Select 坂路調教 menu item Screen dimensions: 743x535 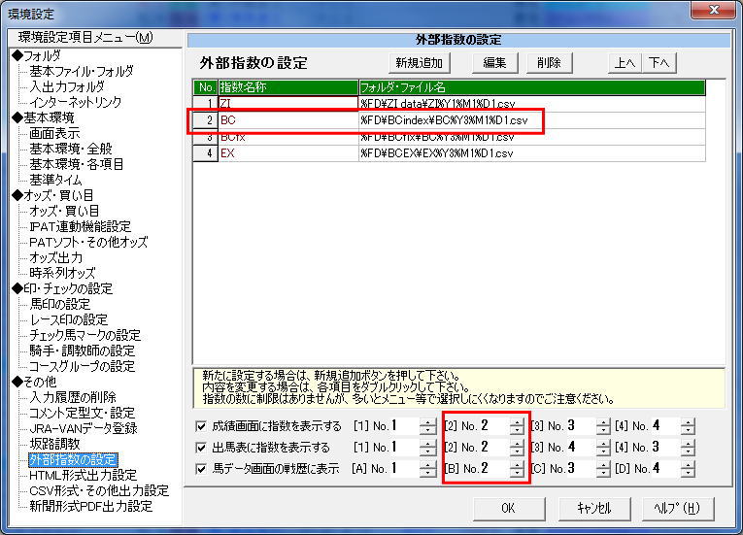(x=55, y=444)
